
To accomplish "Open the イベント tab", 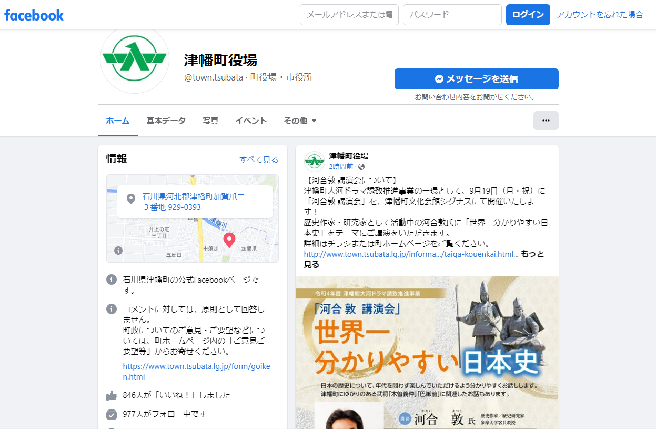I will [x=251, y=121].
